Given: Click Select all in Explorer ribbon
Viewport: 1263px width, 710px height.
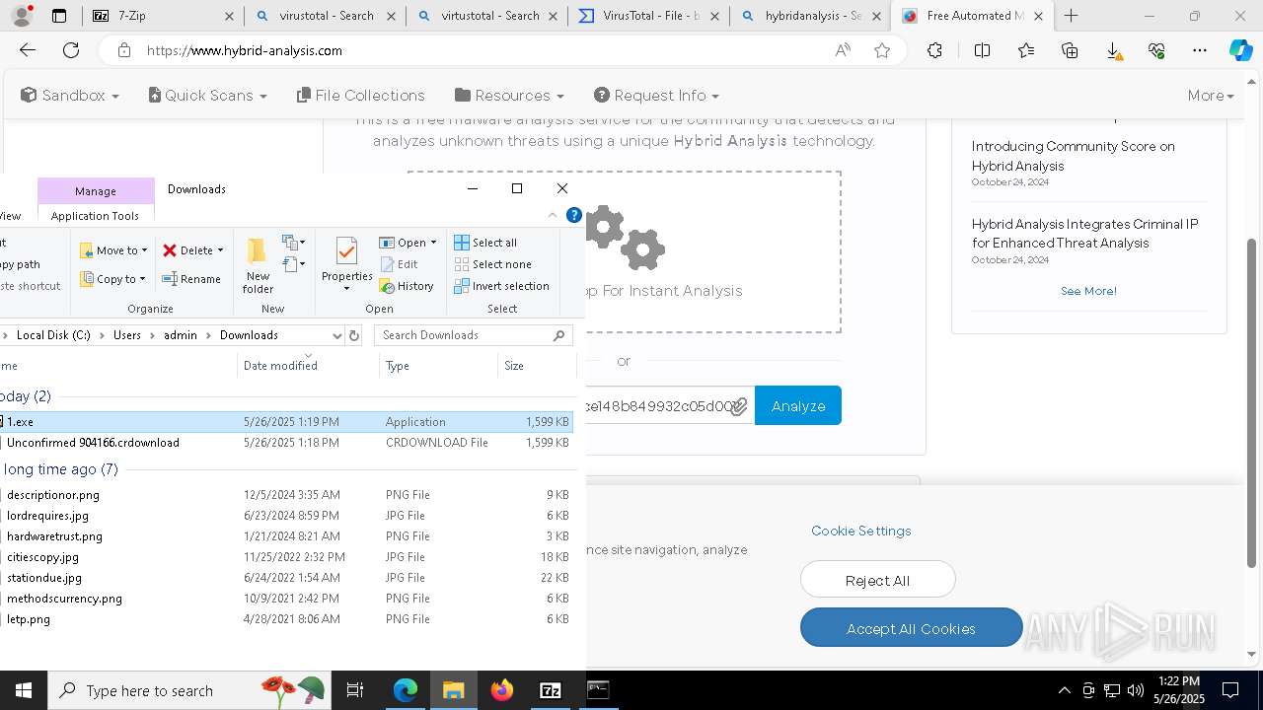Looking at the screenshot, I should [485, 243].
